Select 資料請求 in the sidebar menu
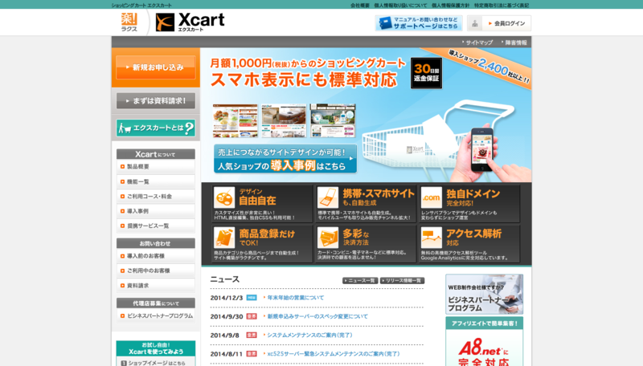 (156, 286)
